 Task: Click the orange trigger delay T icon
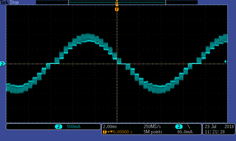click(104, 132)
